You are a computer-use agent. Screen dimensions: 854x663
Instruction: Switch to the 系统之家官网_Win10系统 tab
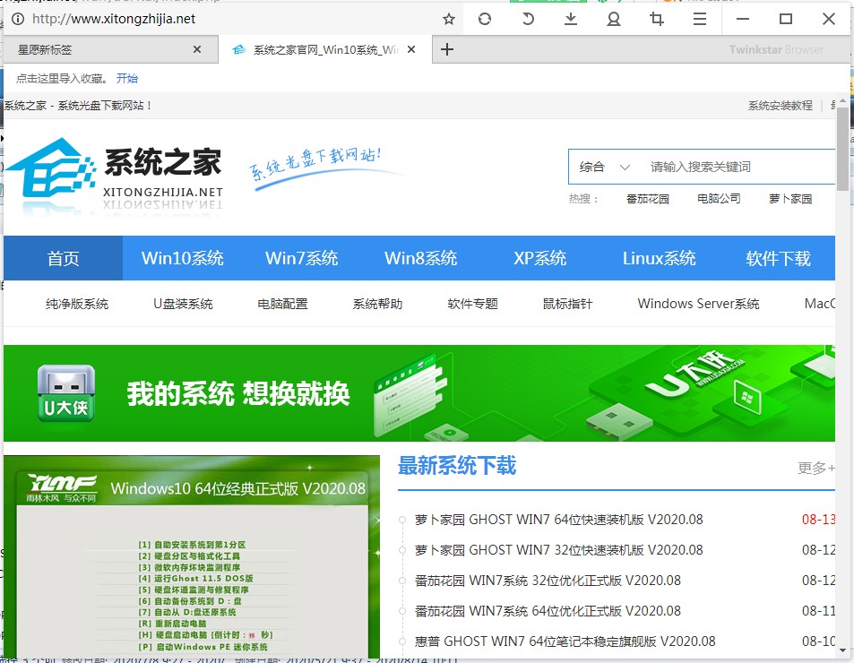pyautogui.click(x=325, y=50)
